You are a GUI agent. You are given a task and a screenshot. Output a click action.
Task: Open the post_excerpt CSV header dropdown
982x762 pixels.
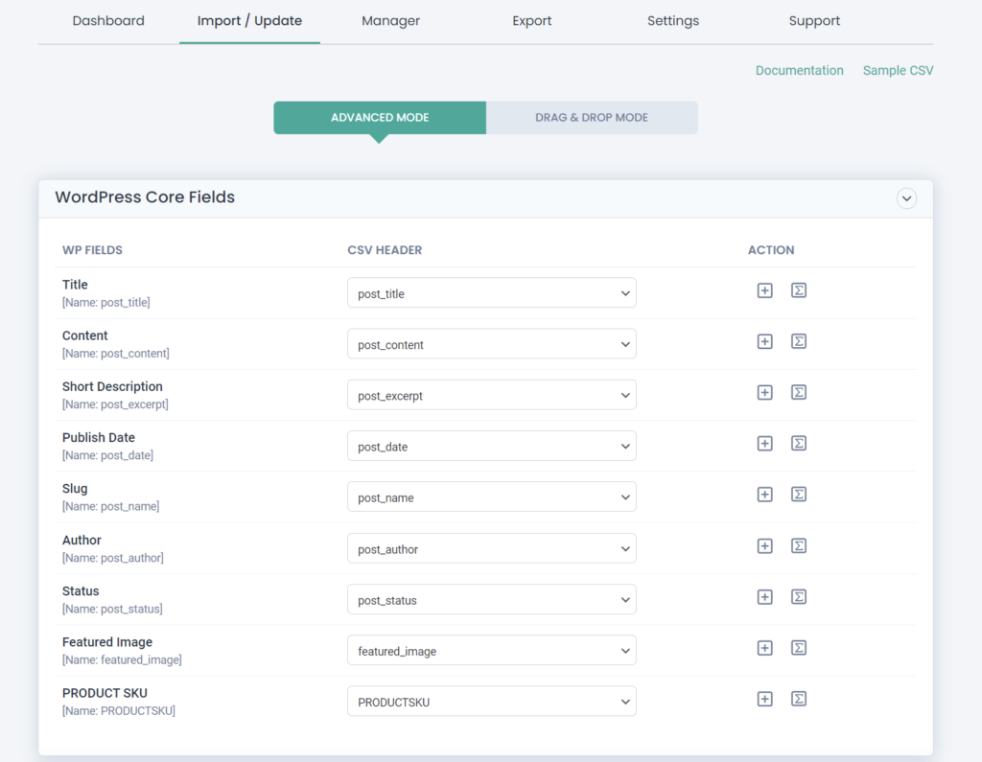coord(492,395)
